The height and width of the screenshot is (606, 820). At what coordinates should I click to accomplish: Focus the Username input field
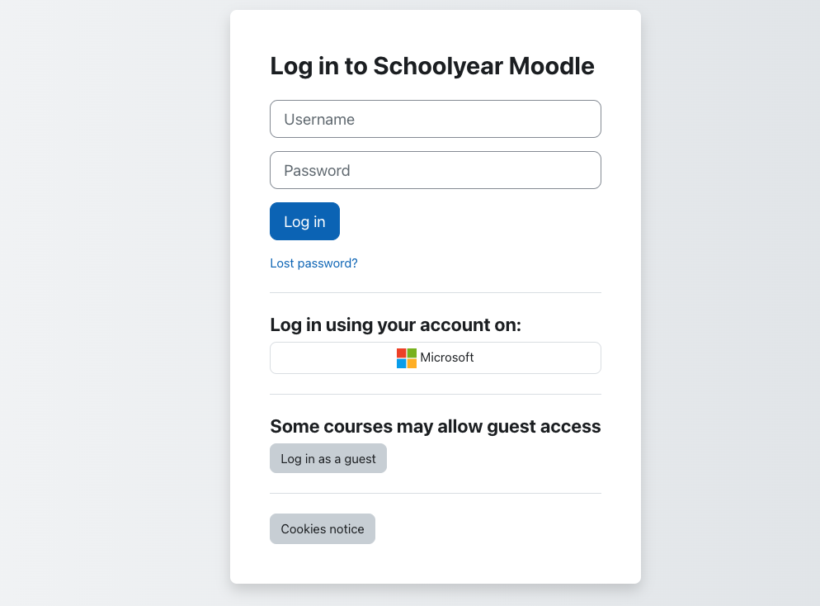(435, 119)
